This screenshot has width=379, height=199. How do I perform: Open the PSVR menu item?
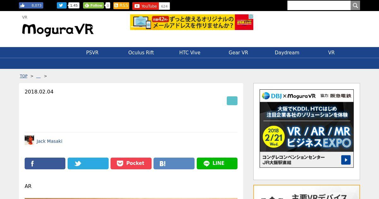point(92,53)
